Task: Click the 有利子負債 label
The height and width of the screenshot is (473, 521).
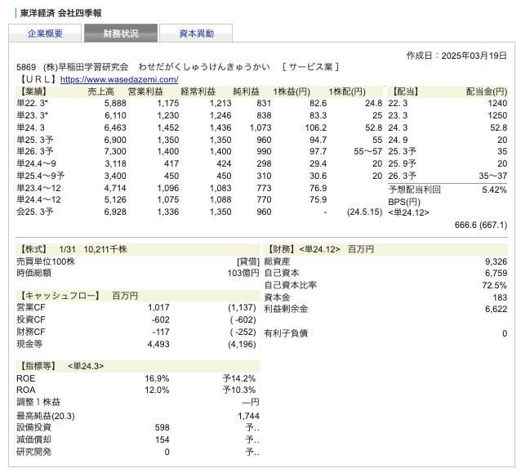Action: 286,333
